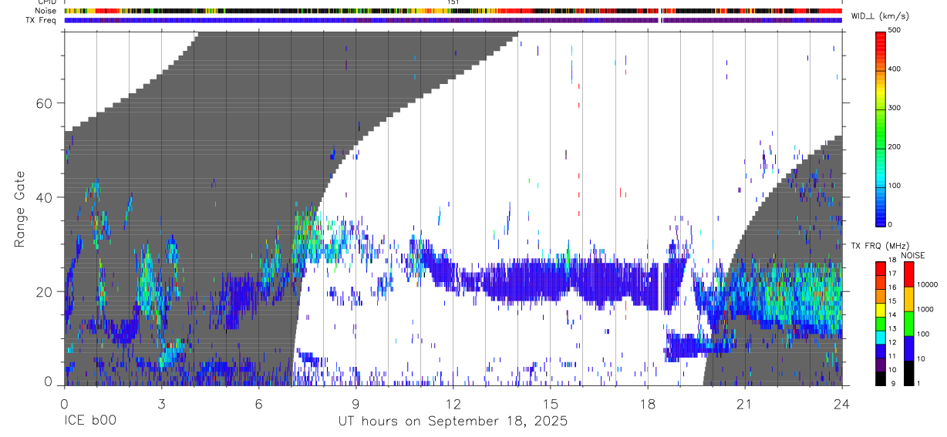Click the 500 tick label on WID colorbar
The height and width of the screenshot is (437, 947).
click(x=895, y=30)
